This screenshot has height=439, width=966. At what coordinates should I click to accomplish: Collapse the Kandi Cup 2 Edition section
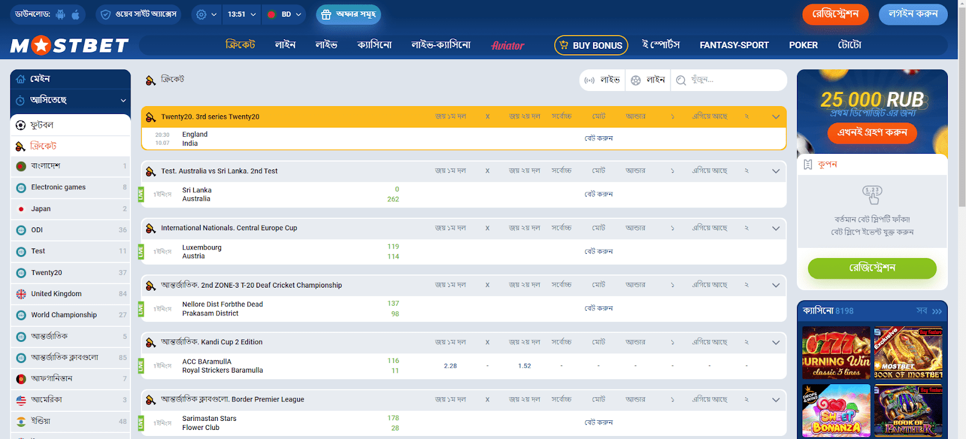coord(776,343)
